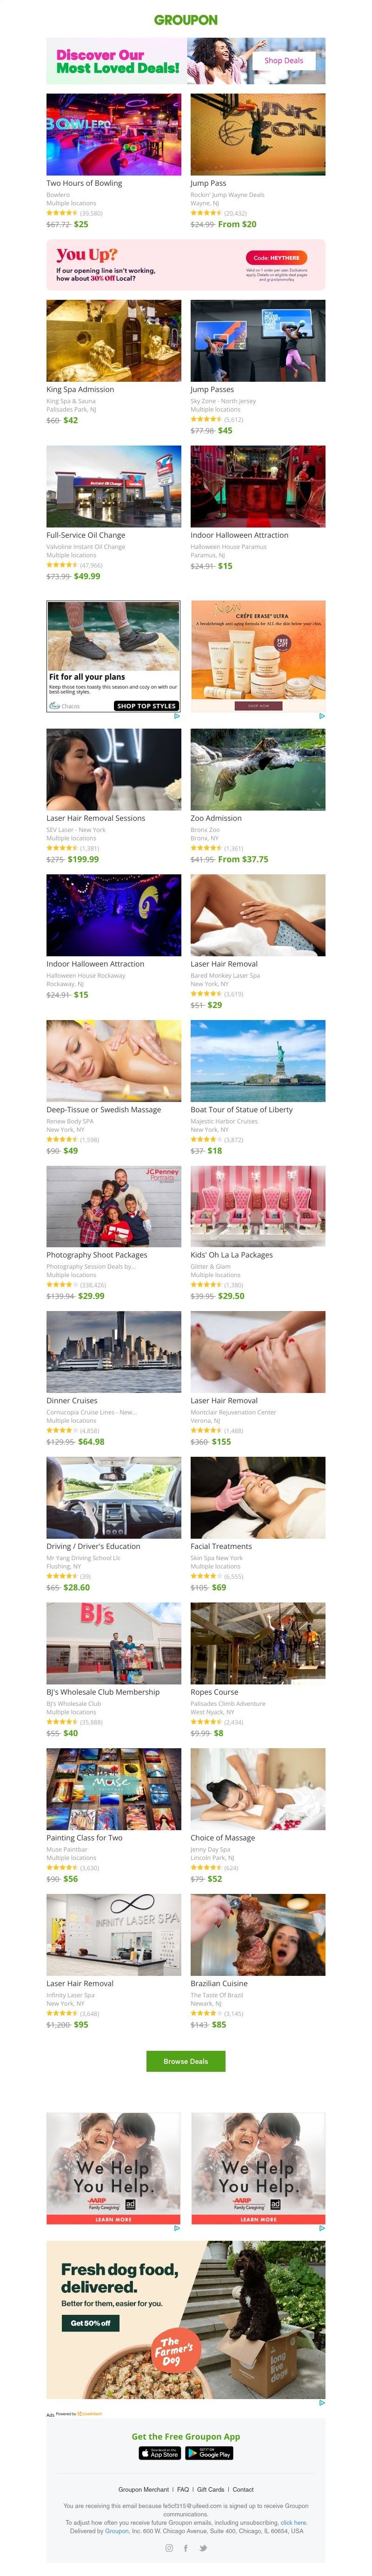
Task: Open the Gift Cards footer link
Action: 210,2489
